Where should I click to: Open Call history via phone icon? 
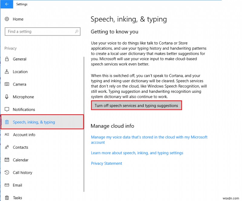(x=7, y=172)
